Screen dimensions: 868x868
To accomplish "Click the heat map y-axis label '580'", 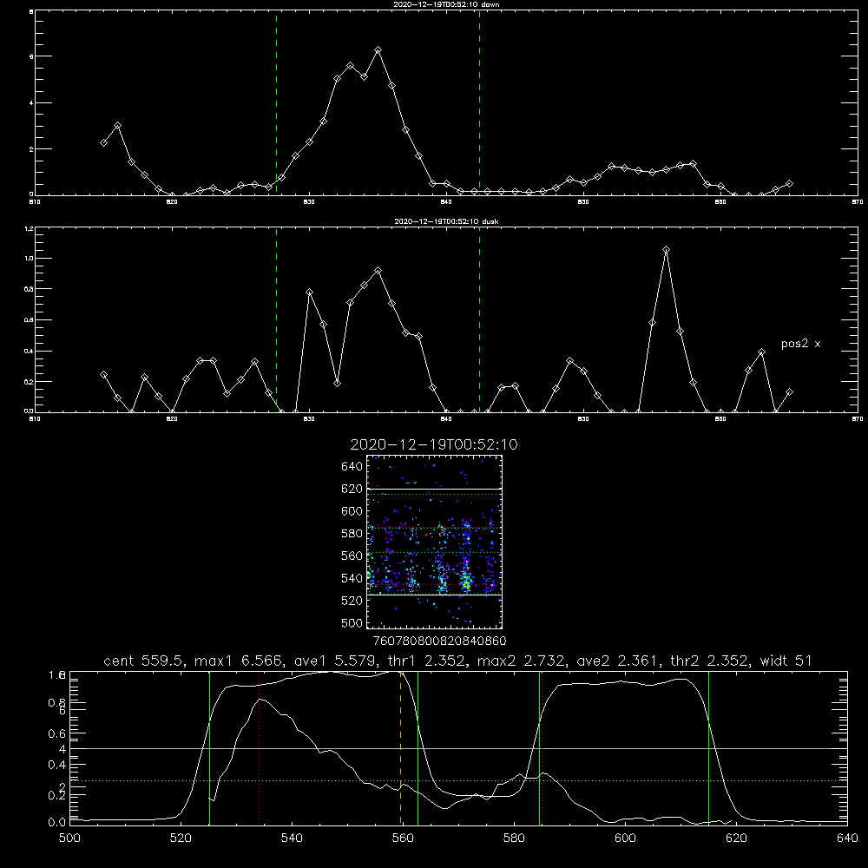I will point(352,534).
